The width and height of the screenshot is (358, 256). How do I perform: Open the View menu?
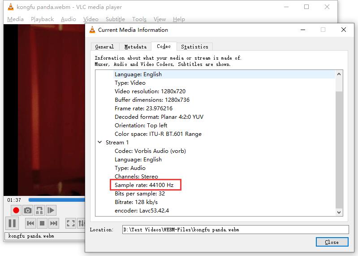tap(160, 19)
